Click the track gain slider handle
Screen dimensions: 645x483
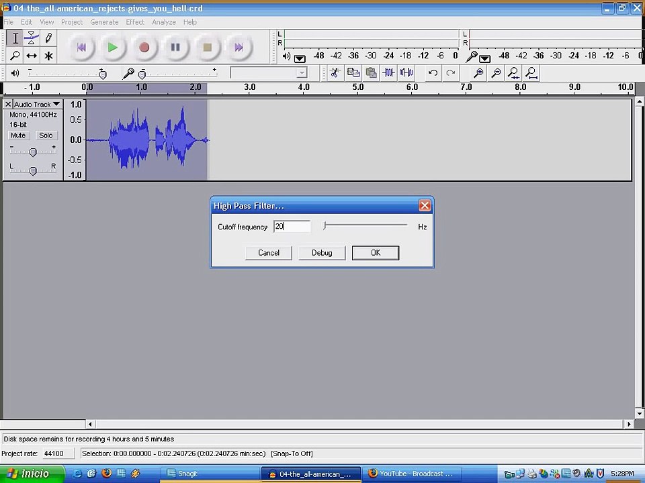(33, 152)
